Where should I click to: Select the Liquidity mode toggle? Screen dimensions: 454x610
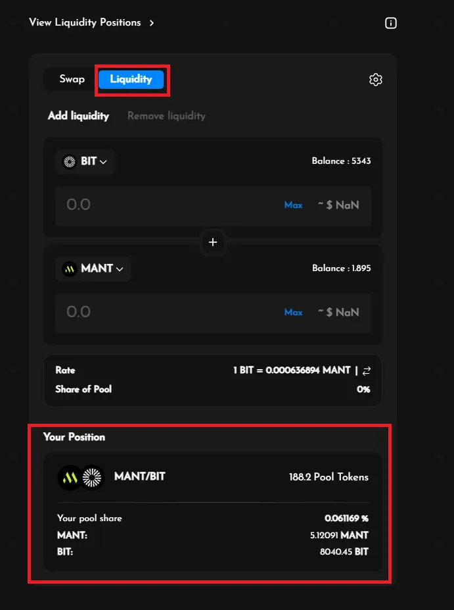(x=131, y=79)
